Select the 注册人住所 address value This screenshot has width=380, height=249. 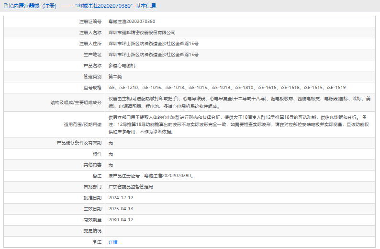154,44
